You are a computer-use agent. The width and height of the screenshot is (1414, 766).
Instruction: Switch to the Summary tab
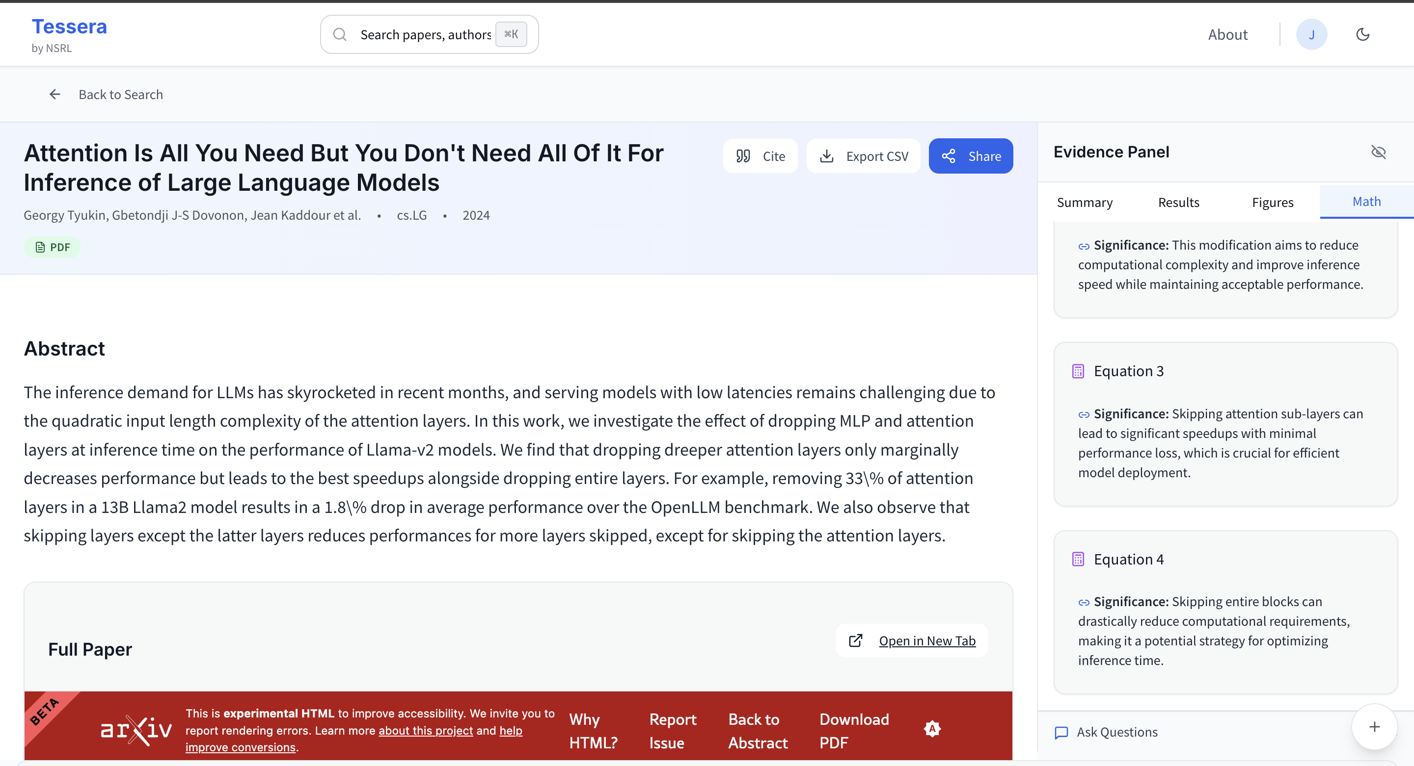pos(1085,203)
